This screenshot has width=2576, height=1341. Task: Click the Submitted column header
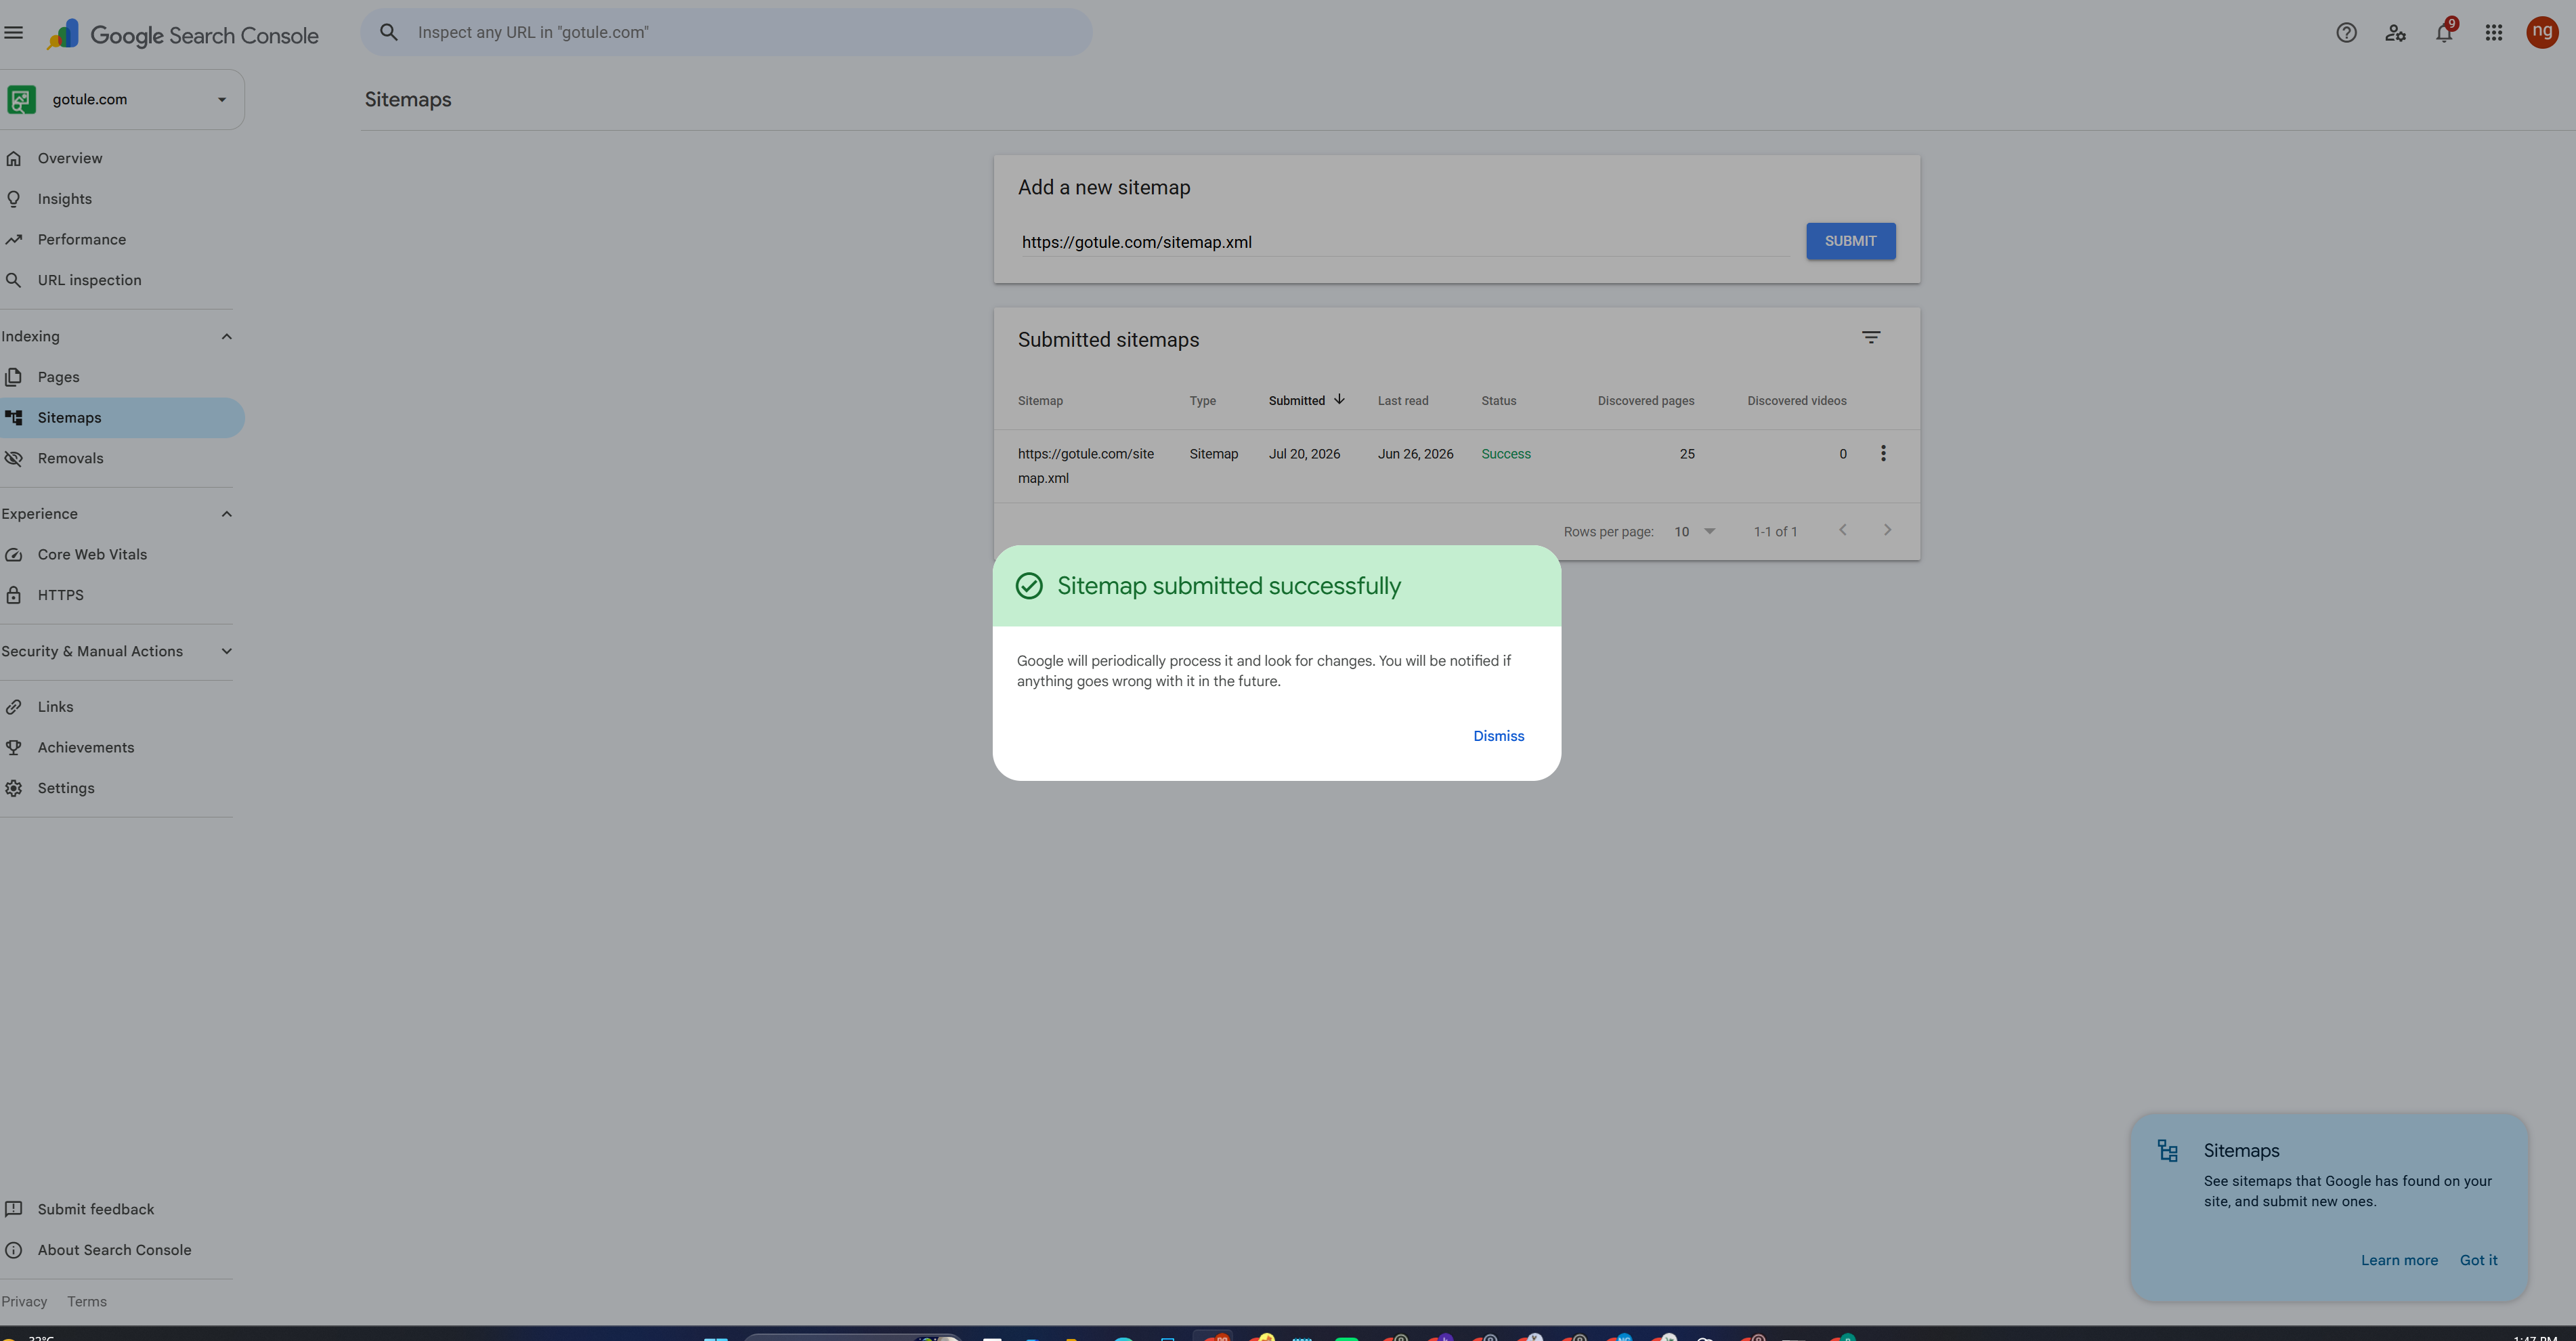pyautogui.click(x=1297, y=401)
